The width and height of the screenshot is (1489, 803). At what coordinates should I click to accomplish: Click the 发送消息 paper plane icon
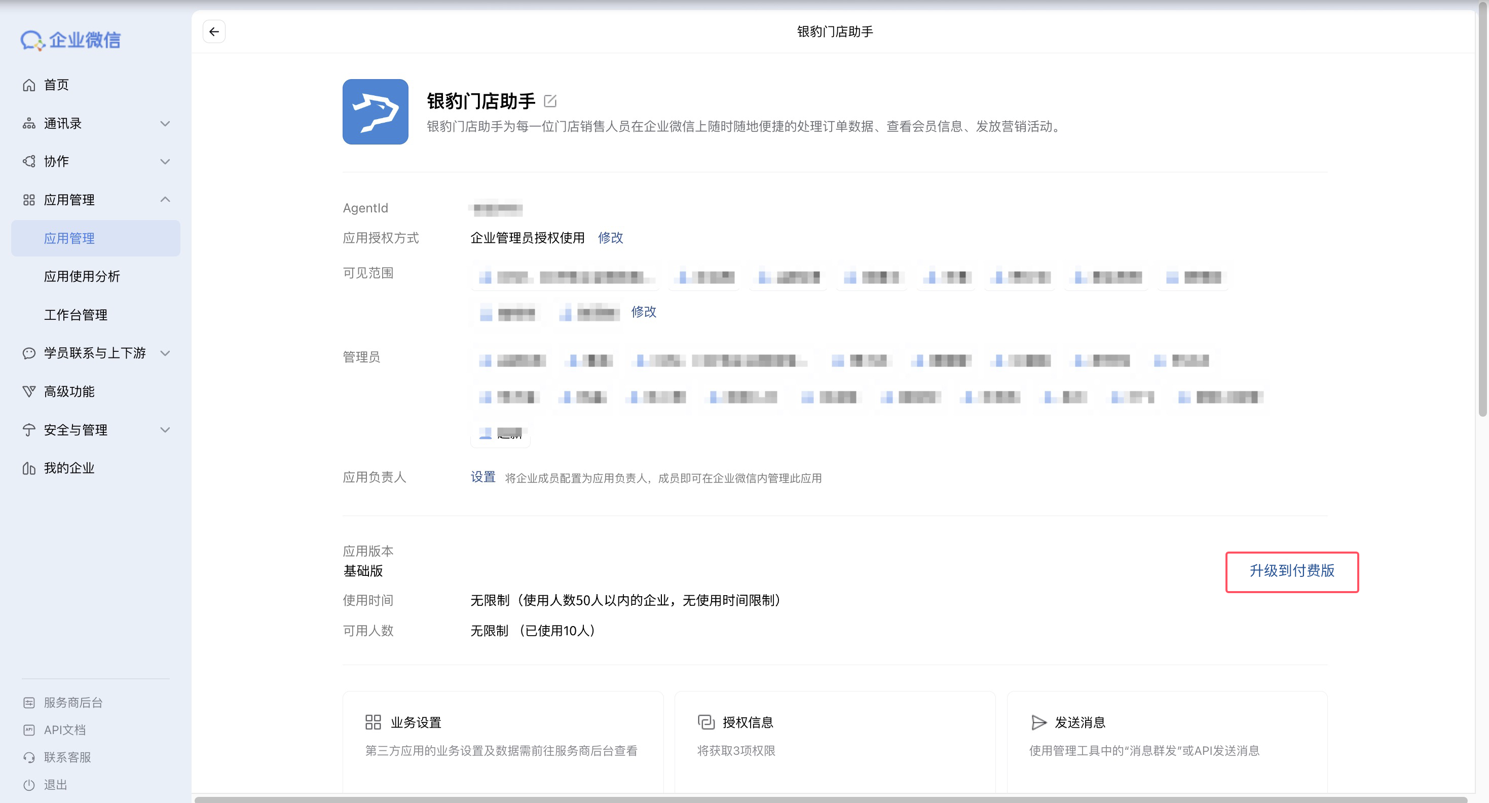coord(1039,722)
